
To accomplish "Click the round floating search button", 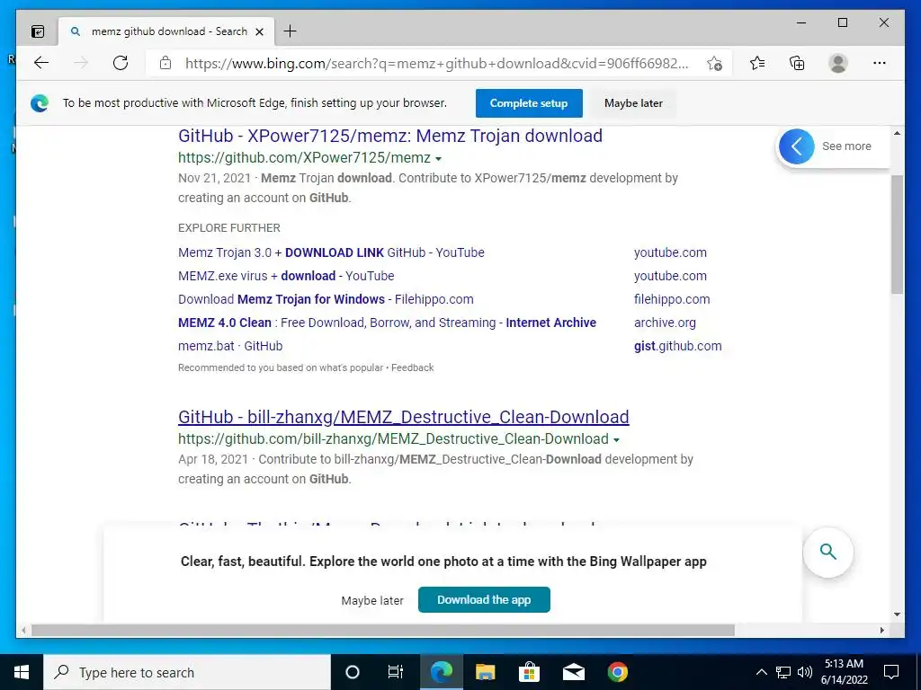I will point(828,553).
